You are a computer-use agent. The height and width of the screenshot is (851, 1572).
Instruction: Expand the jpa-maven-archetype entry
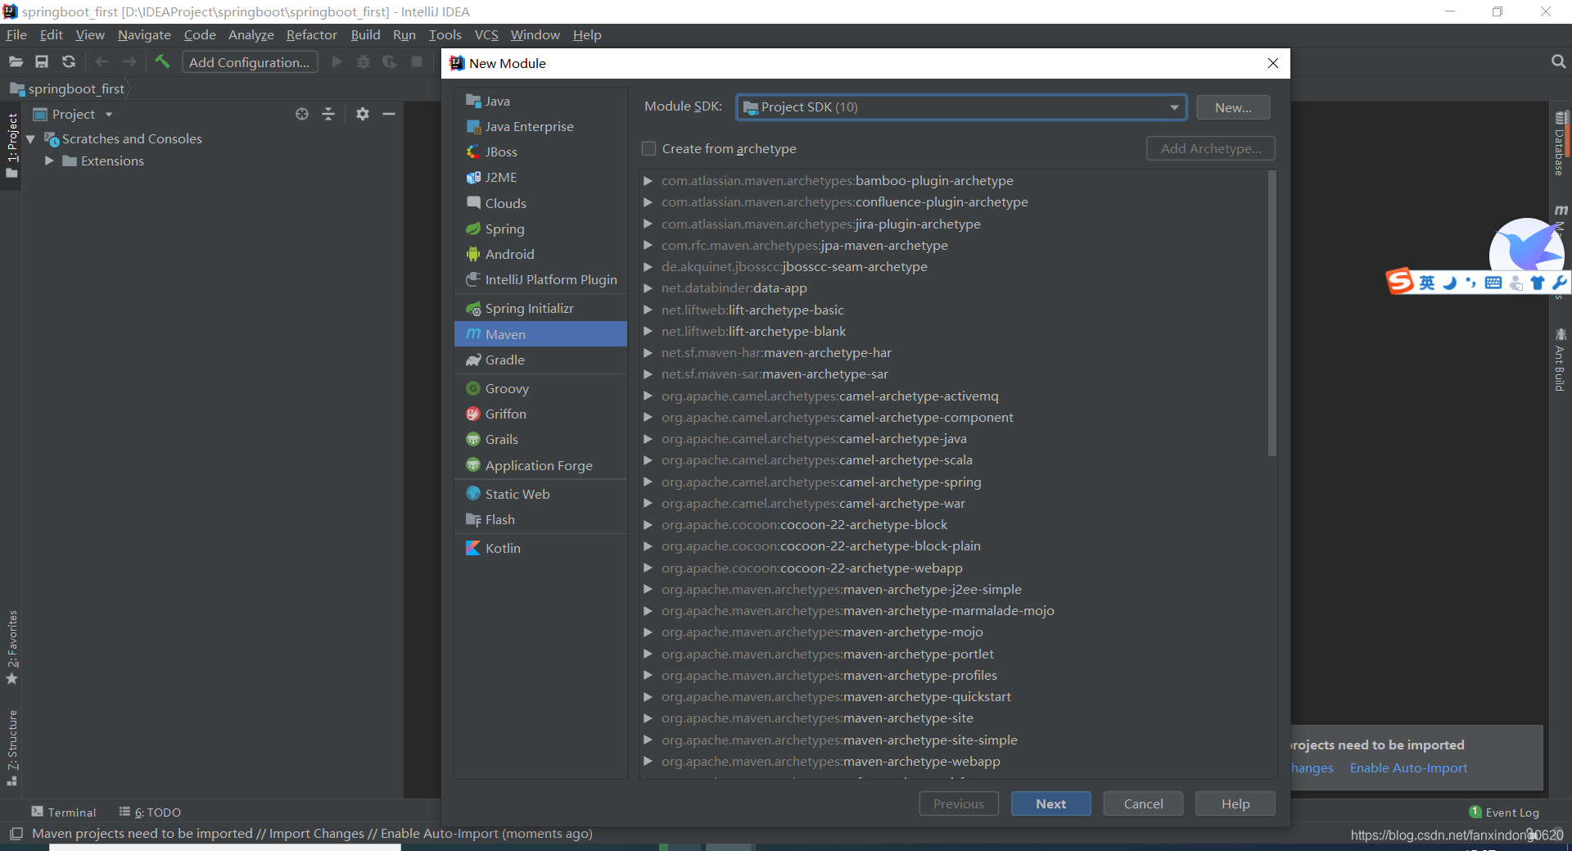click(648, 245)
